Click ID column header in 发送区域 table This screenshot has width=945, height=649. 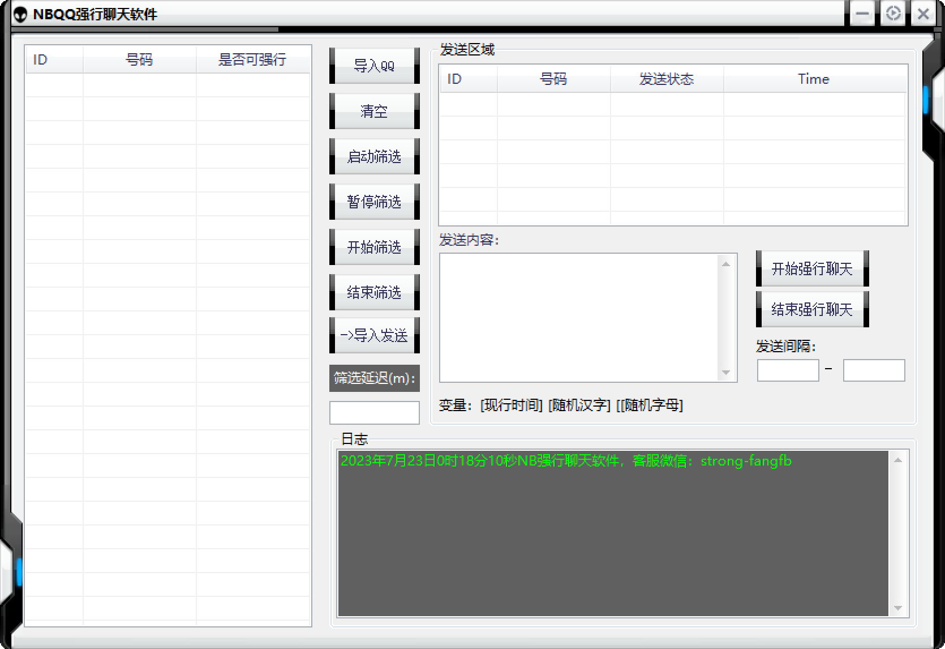469,79
